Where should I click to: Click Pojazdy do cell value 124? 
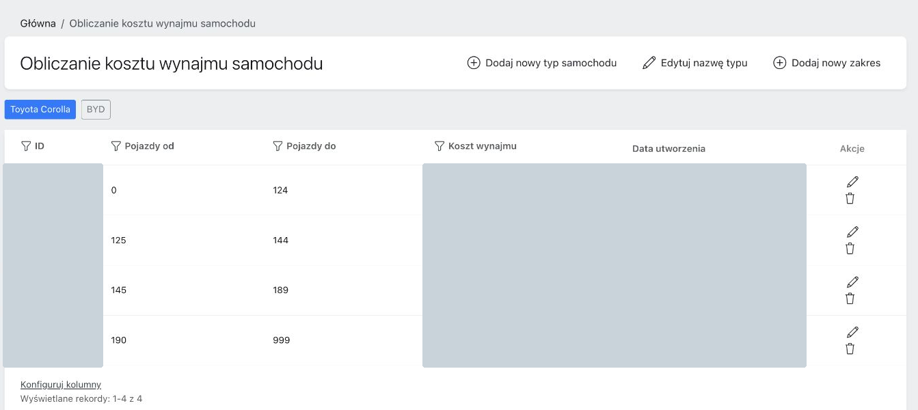(280, 190)
